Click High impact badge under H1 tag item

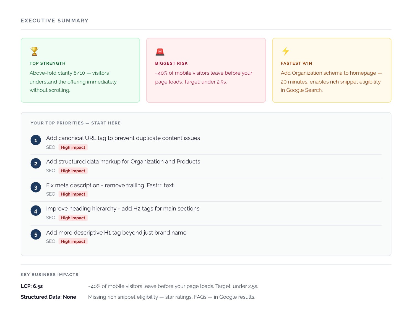73,241
